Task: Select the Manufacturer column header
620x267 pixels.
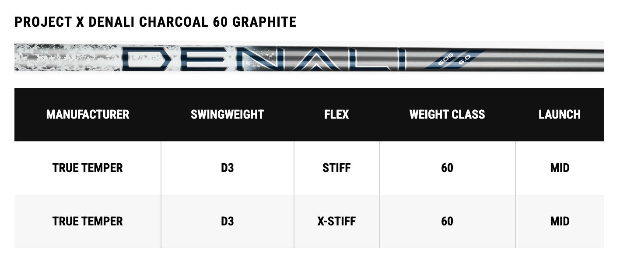Action: click(x=88, y=115)
